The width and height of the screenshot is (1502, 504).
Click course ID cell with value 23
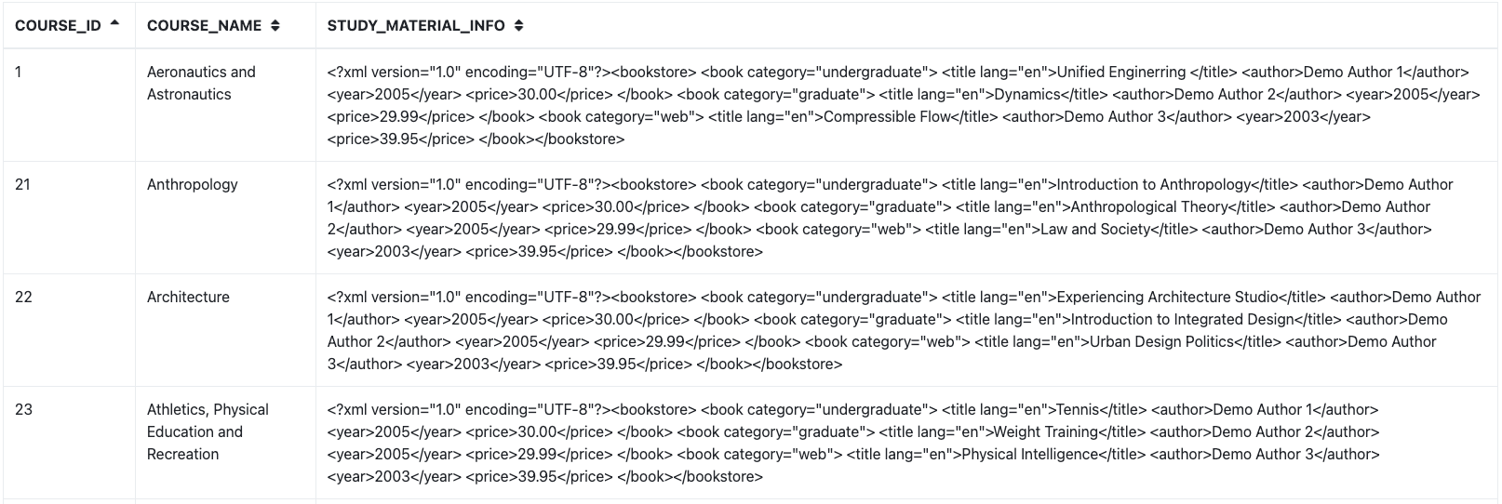(23, 410)
